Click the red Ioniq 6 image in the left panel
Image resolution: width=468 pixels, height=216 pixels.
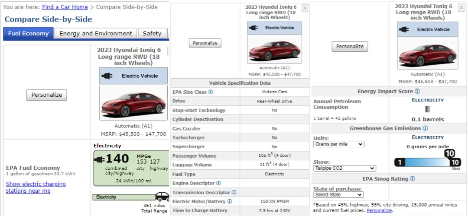[133, 103]
